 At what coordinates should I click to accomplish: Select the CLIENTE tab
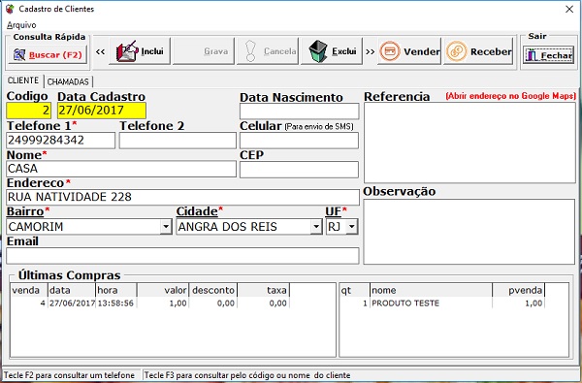click(23, 80)
